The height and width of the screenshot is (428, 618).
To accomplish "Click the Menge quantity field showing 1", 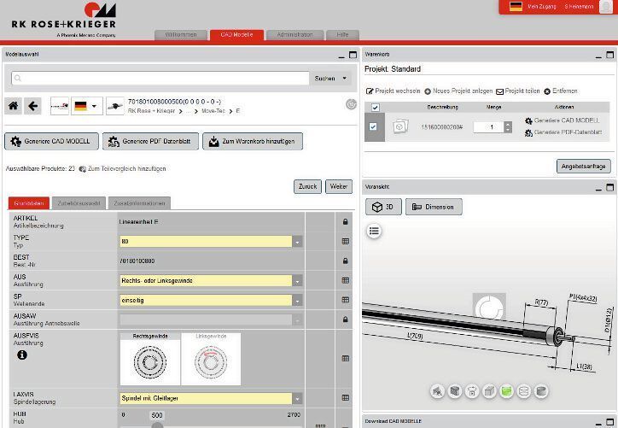I will [488, 127].
